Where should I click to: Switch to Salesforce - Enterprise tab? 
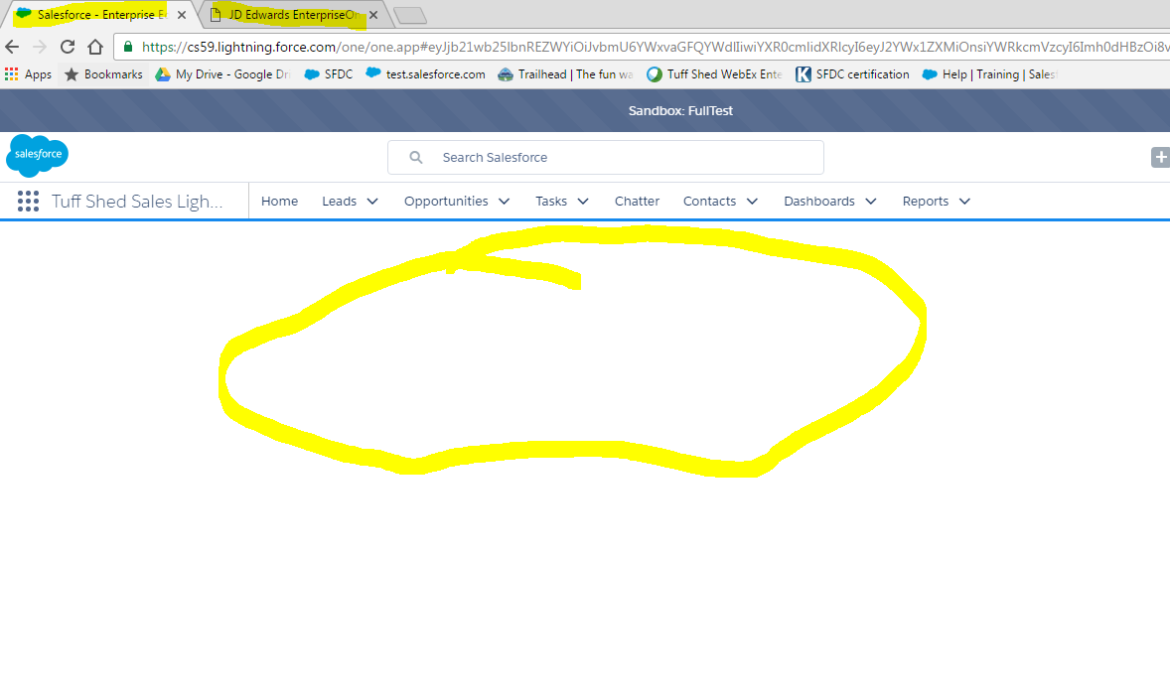[x=102, y=15]
